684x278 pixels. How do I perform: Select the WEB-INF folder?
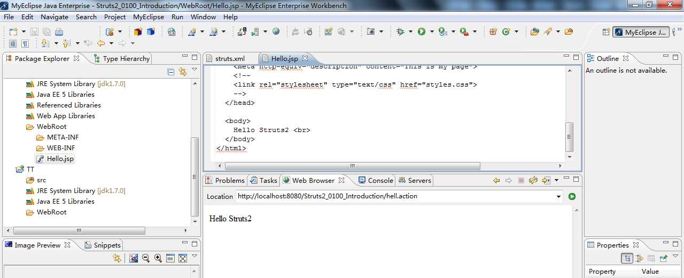tap(56, 148)
